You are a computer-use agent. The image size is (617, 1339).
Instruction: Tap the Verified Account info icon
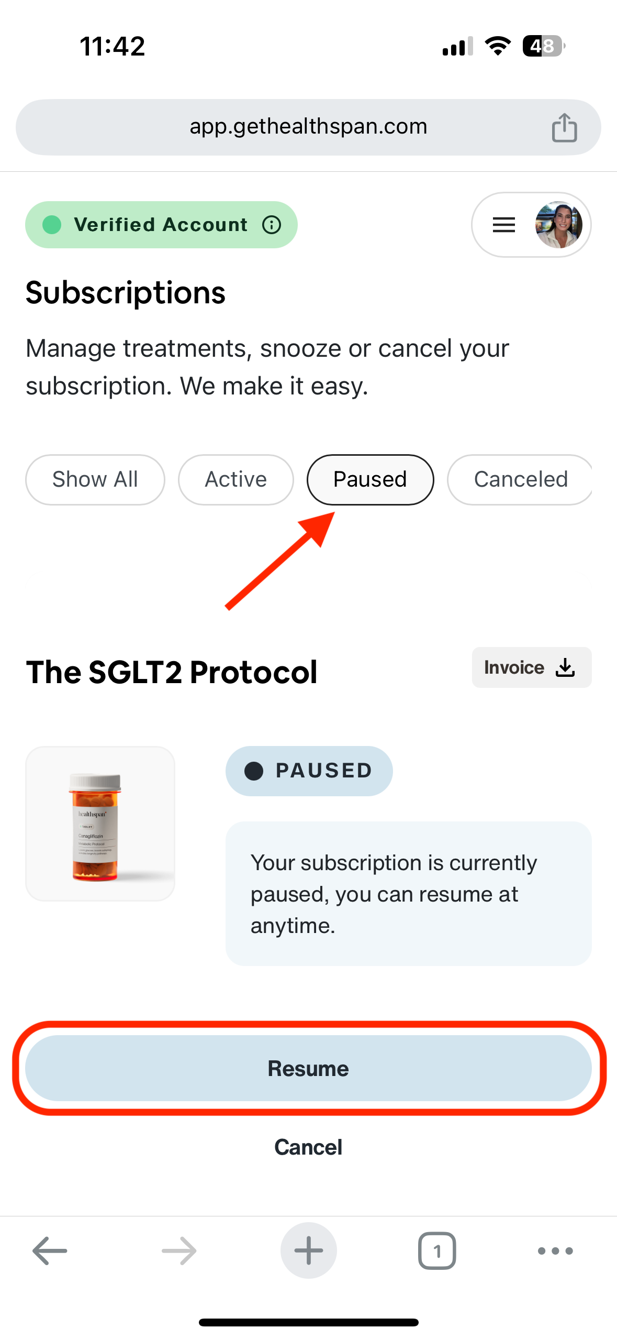pos(272,225)
